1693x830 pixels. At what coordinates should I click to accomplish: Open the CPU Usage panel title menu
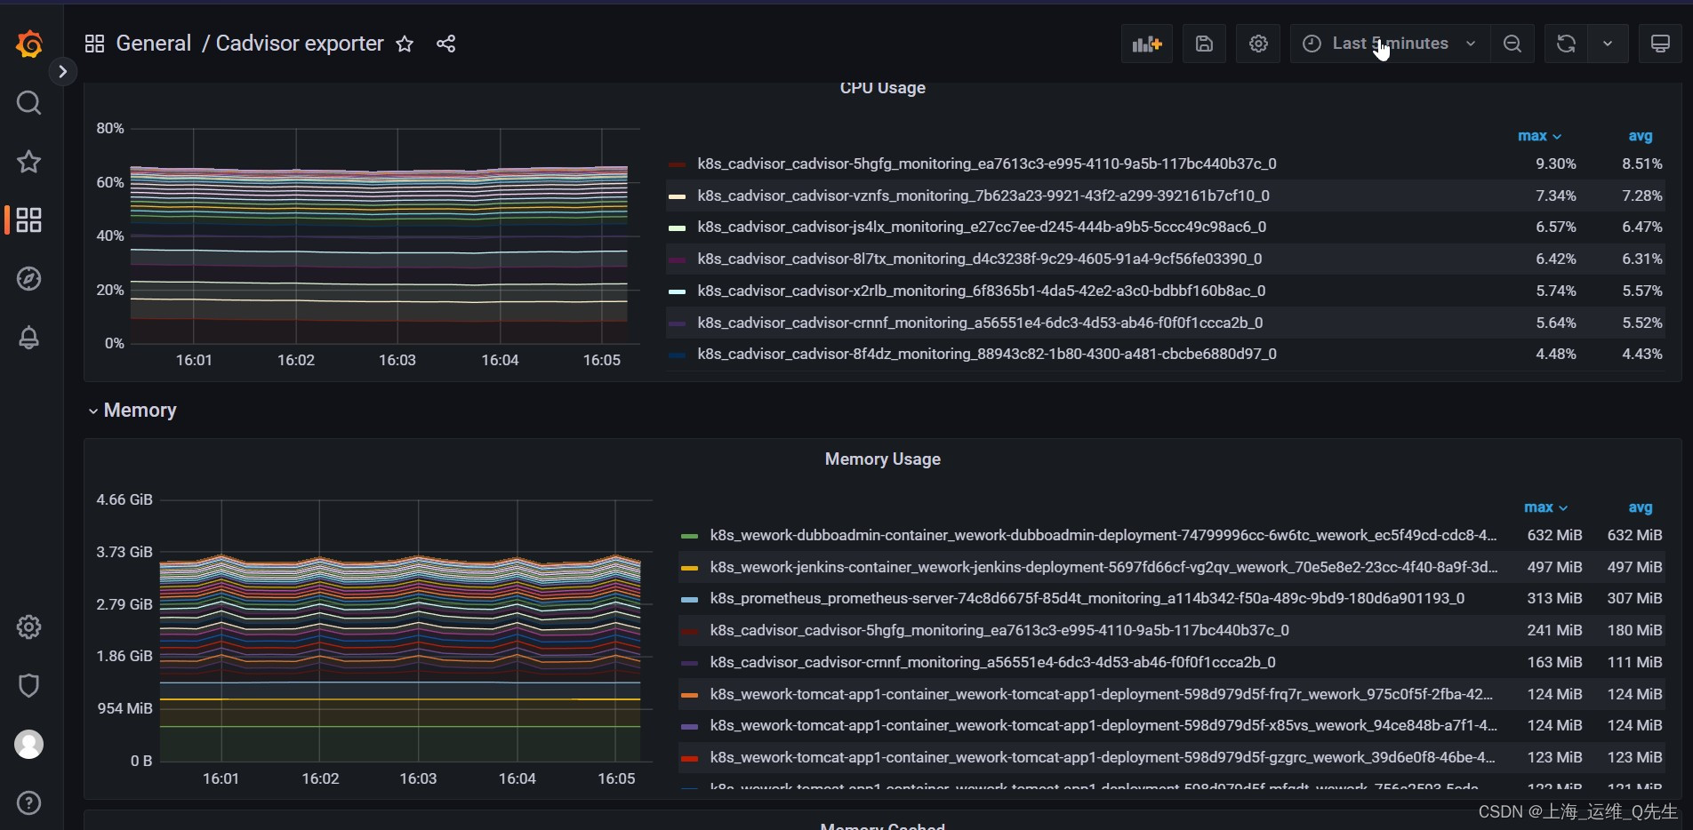tap(883, 88)
